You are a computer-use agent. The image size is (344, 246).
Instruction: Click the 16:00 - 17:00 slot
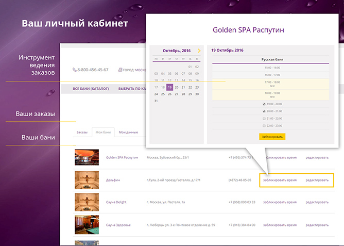[x=270, y=75]
